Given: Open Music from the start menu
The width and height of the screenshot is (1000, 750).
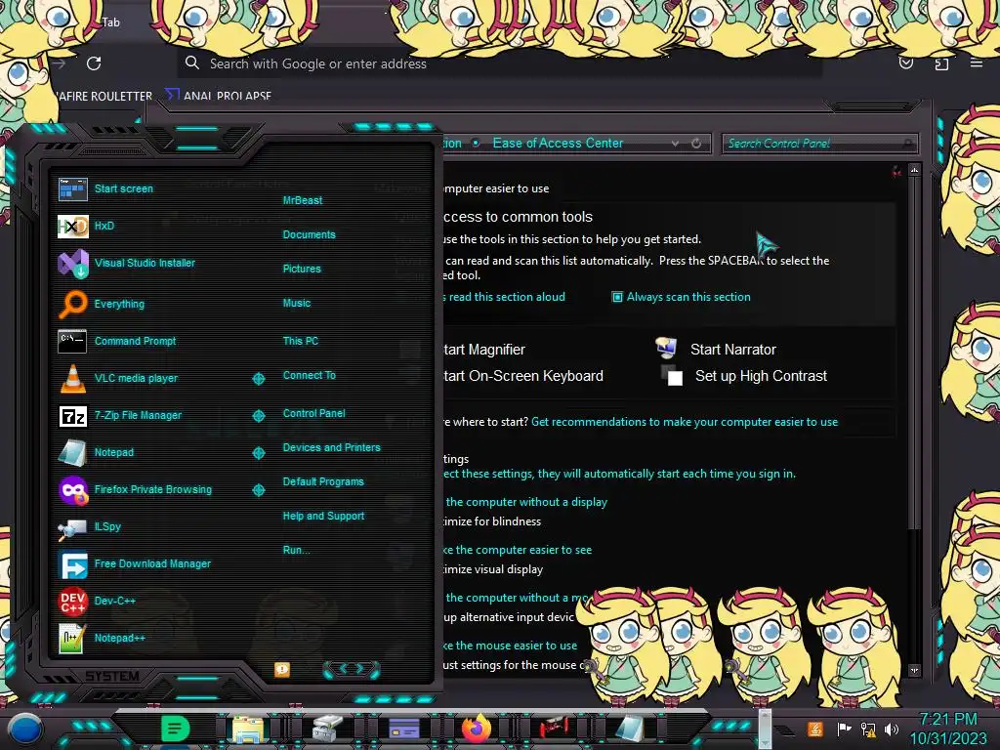Looking at the screenshot, I should 297,304.
